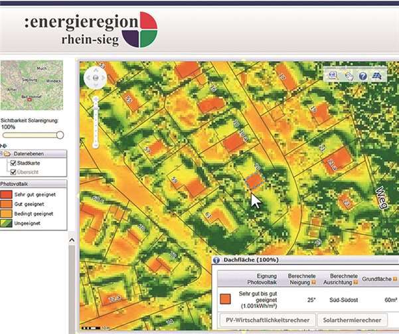Click the 'Ungeeignet' legend label
This screenshot has width=399, height=334.
[x=27, y=223]
